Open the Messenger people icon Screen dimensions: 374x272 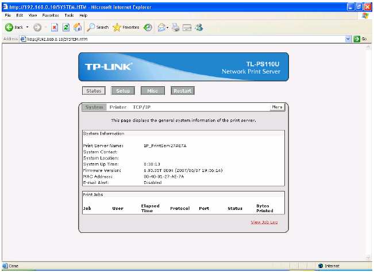[199, 28]
